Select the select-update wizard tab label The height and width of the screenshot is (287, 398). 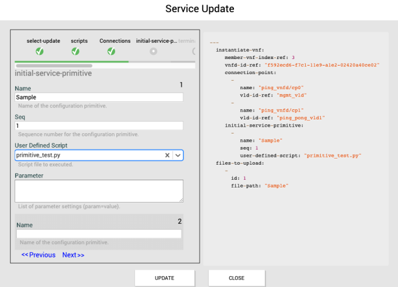(x=43, y=41)
